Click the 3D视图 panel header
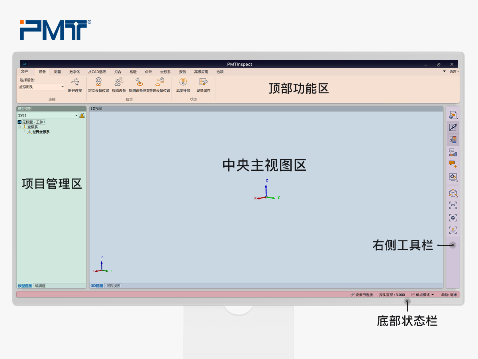The height and width of the screenshot is (359, 478). click(266, 108)
